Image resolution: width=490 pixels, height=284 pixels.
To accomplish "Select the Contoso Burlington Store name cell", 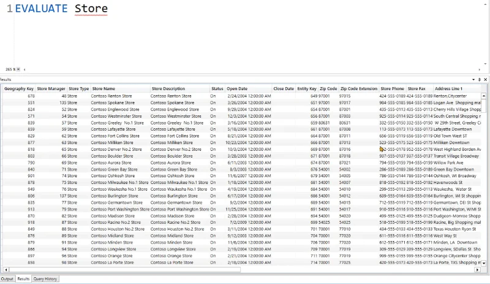I will click(x=120, y=196).
